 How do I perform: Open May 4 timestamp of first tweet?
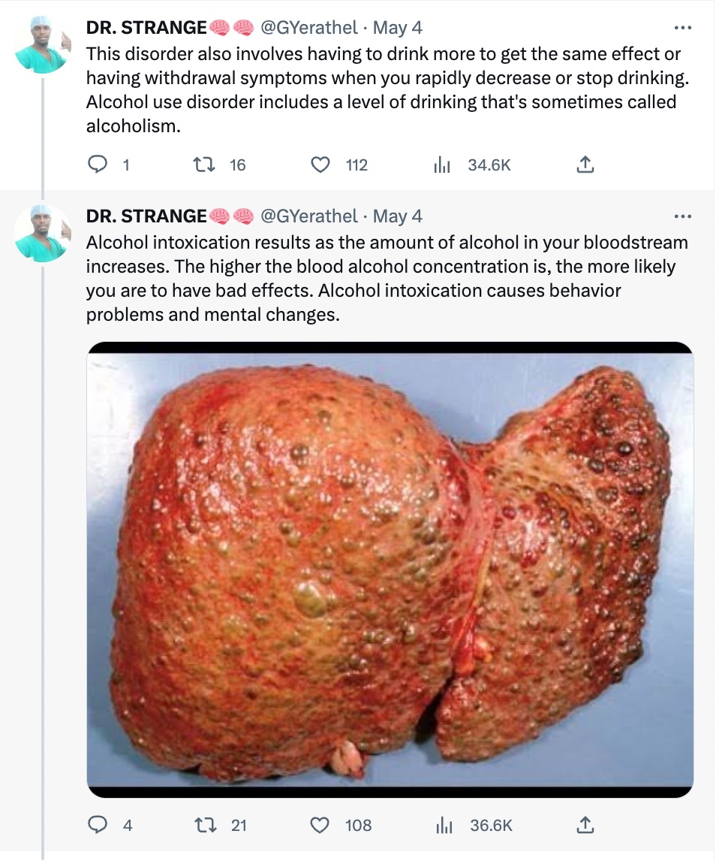click(398, 29)
